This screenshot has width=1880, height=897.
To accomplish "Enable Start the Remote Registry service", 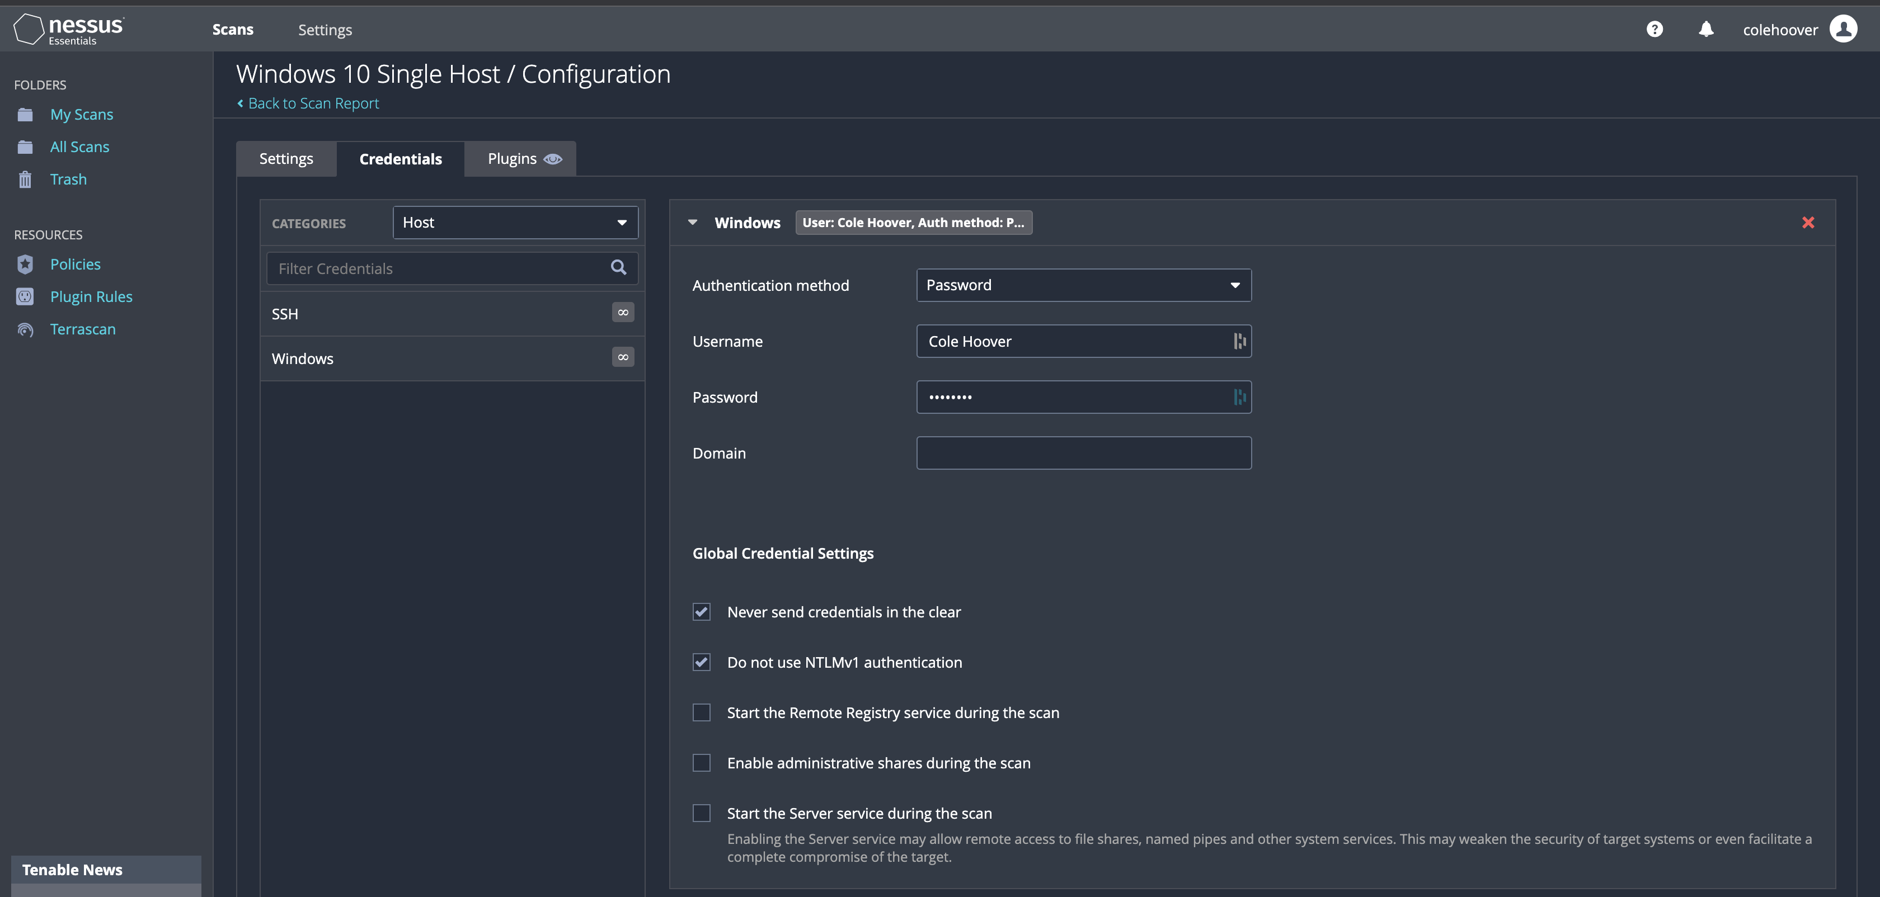I will click(x=701, y=712).
